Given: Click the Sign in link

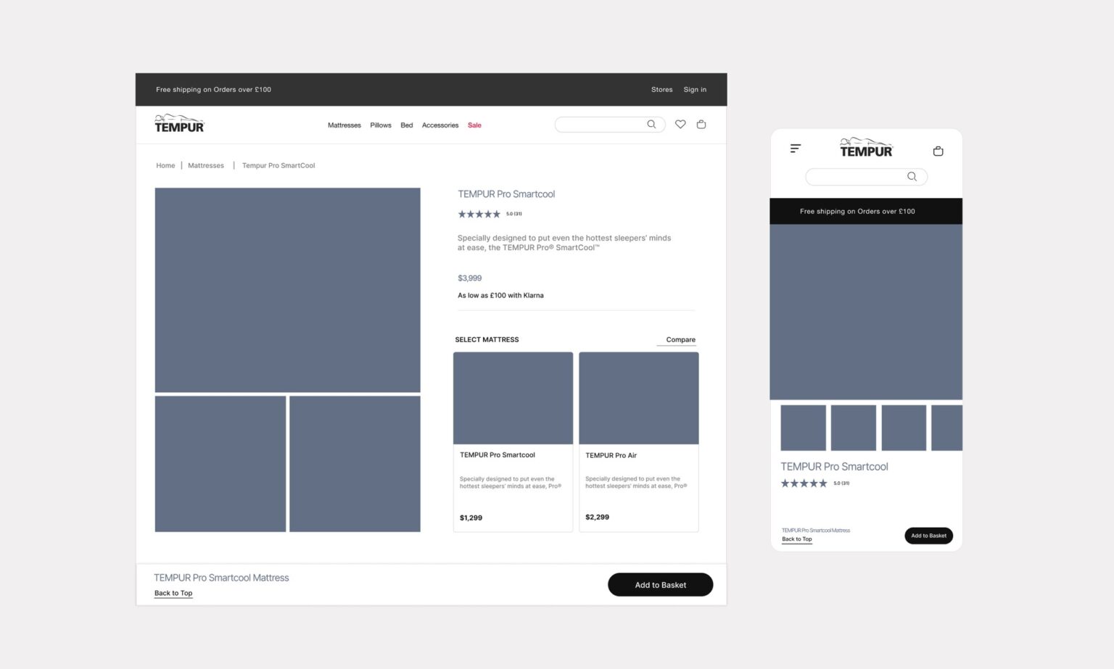Looking at the screenshot, I should coord(695,90).
